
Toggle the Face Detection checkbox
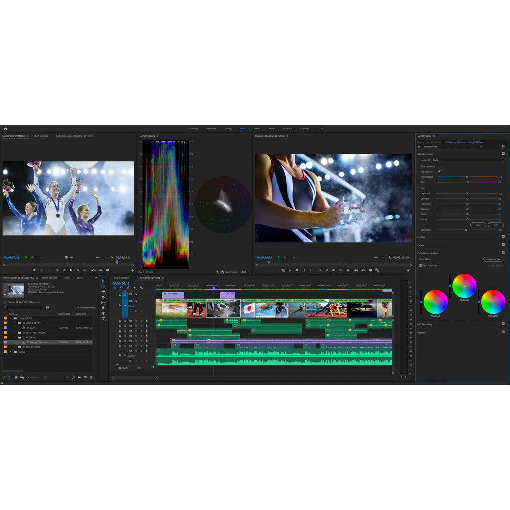tap(421, 266)
